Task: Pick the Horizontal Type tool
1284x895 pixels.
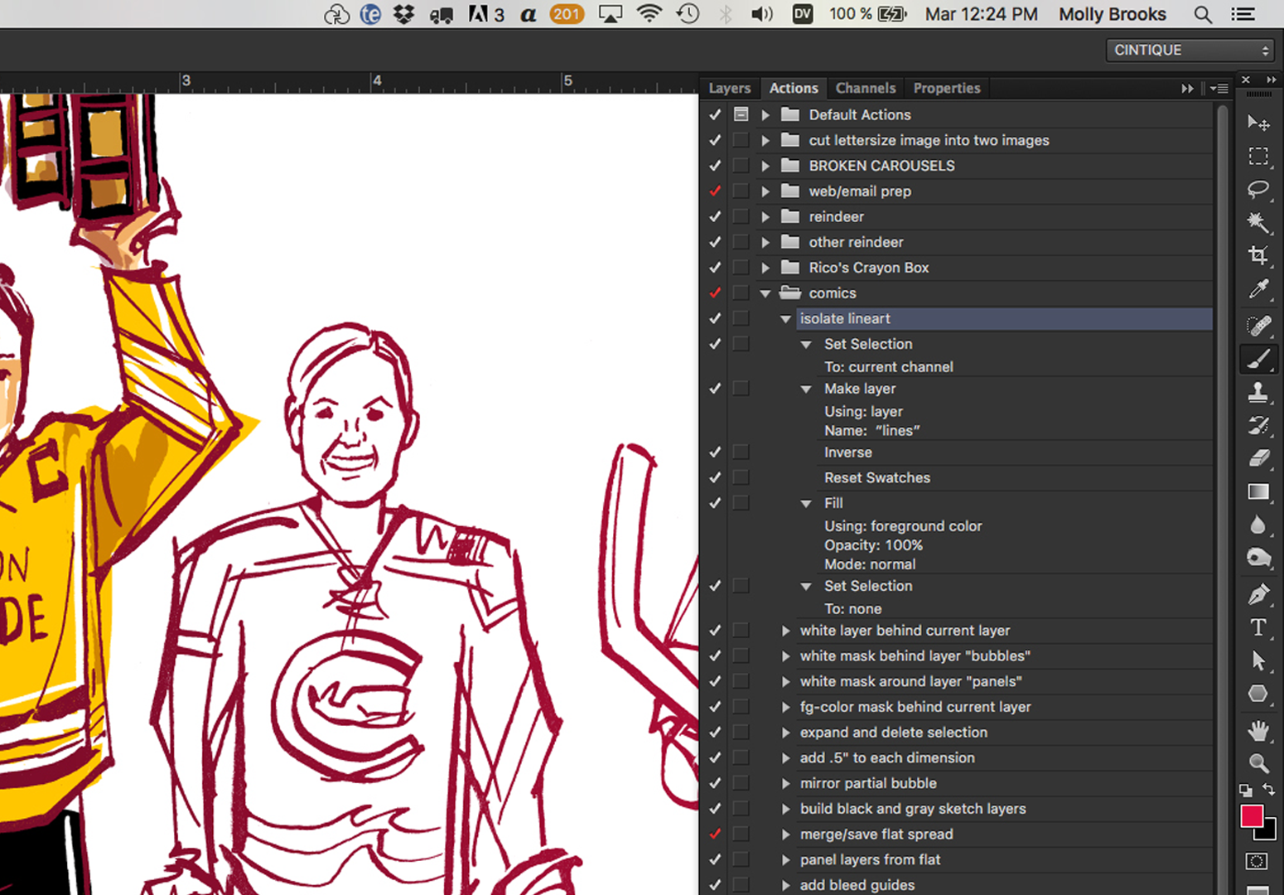Action: [x=1258, y=627]
